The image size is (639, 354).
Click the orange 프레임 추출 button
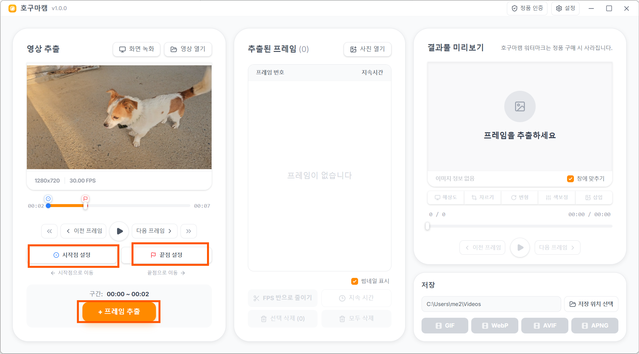119,312
